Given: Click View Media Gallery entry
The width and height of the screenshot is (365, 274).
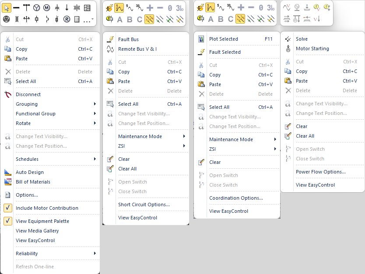Looking at the screenshot, I should (x=50, y=231).
